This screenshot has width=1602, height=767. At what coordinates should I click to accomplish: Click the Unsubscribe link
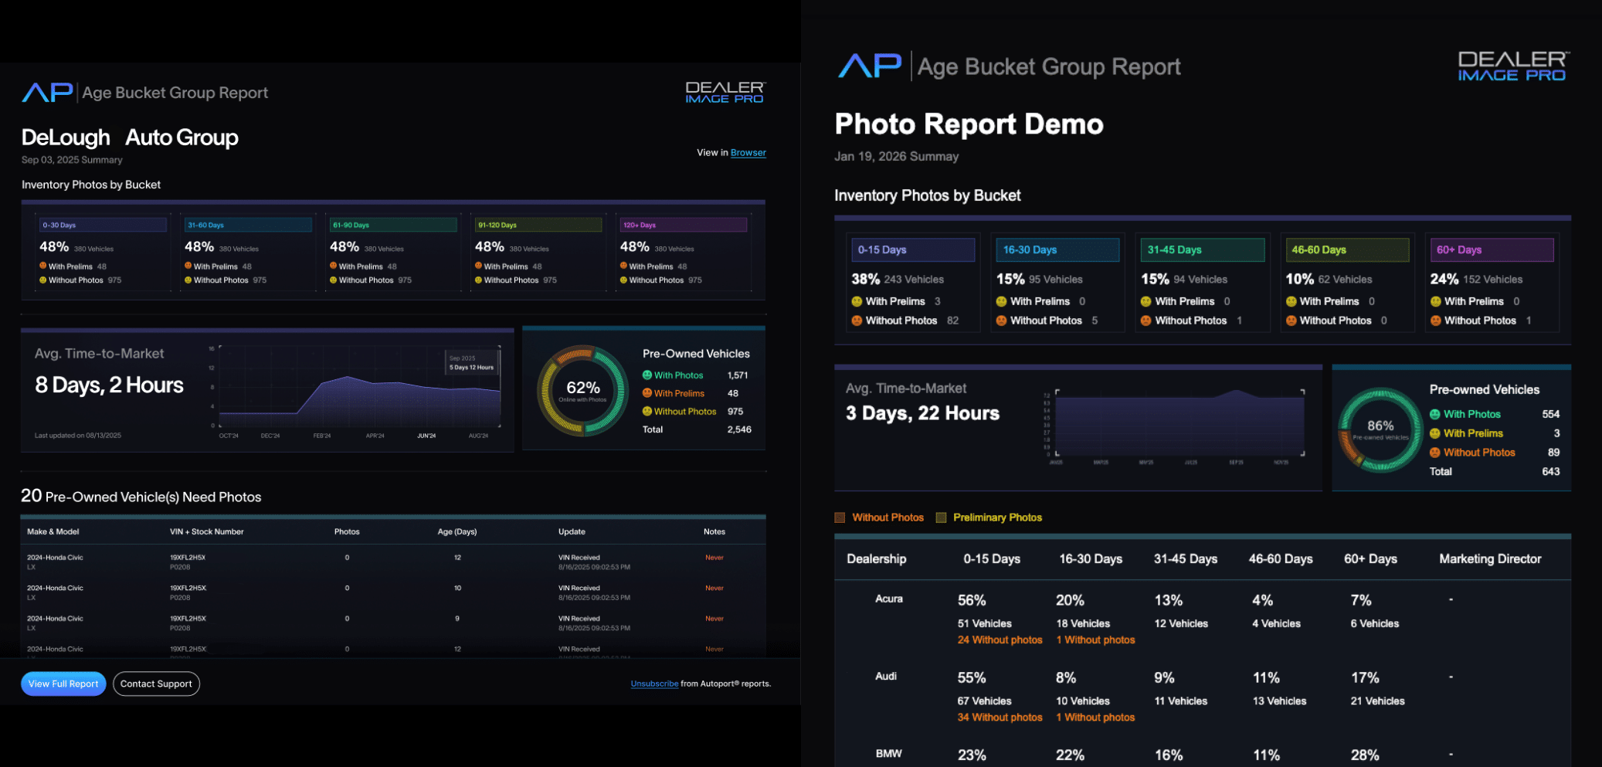(654, 684)
